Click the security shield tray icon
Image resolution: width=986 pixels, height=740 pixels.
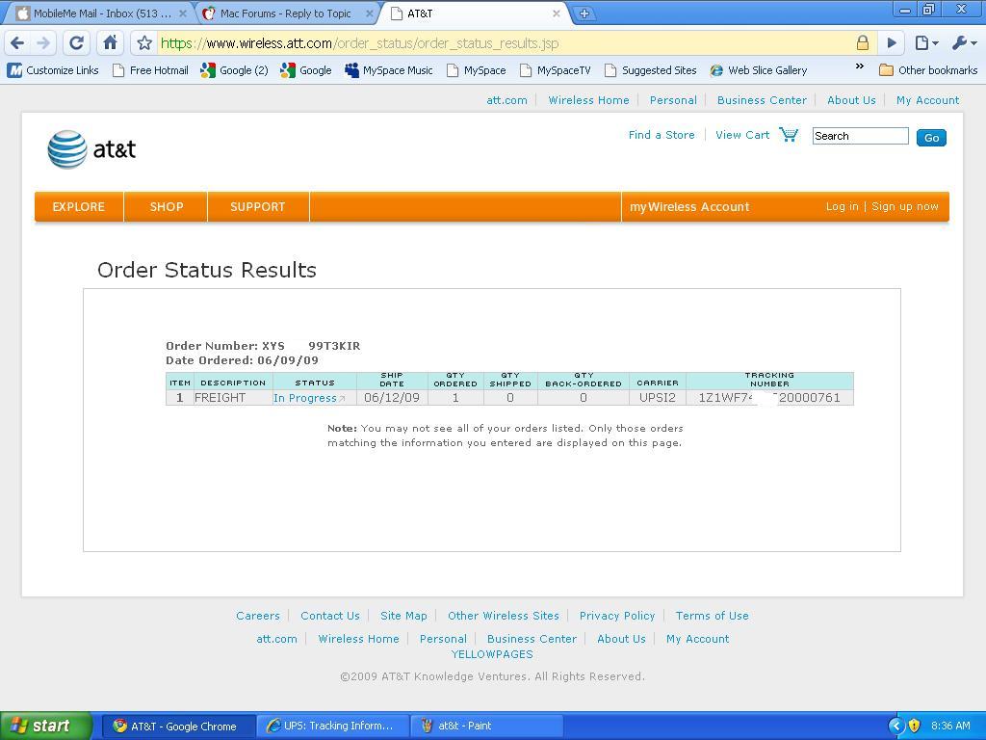click(x=915, y=726)
